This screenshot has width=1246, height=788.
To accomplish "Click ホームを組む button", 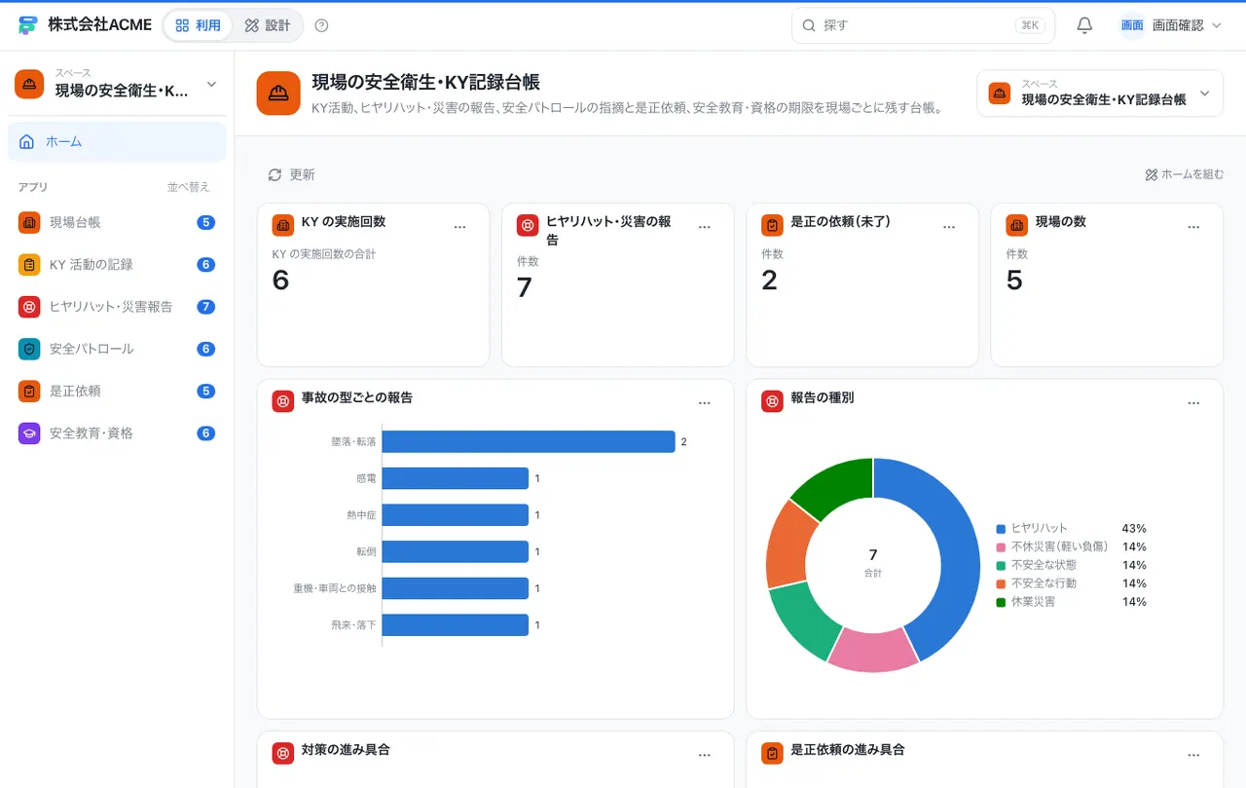I will click(1185, 174).
